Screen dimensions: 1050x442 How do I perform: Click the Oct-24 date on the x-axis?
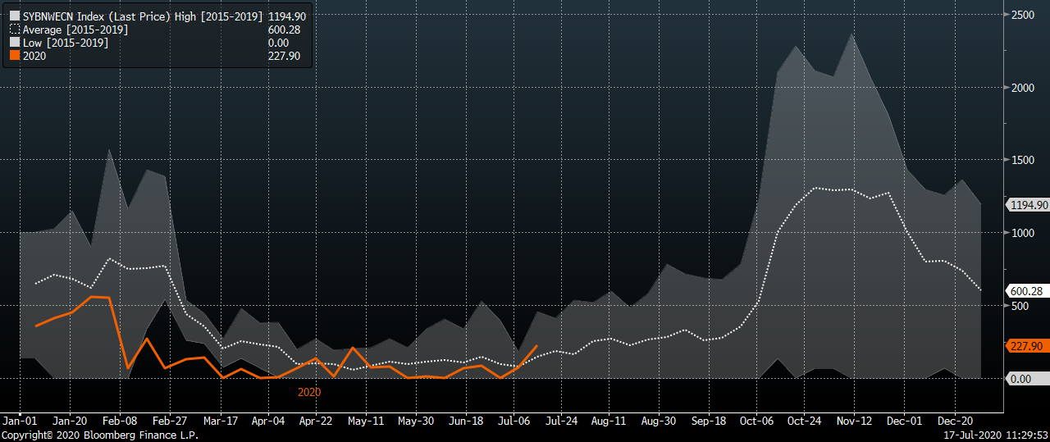[805, 421]
